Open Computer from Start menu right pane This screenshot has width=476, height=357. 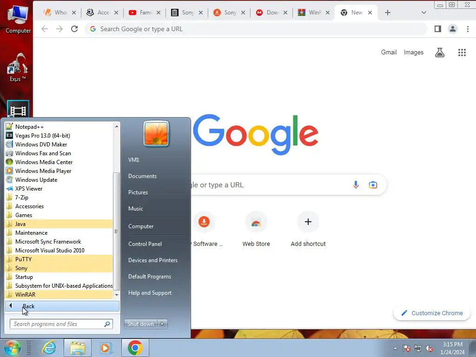[x=141, y=226]
